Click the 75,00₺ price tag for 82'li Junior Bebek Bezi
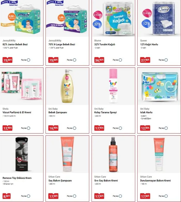Screen dimensions: 181x202 pos(7,60)
